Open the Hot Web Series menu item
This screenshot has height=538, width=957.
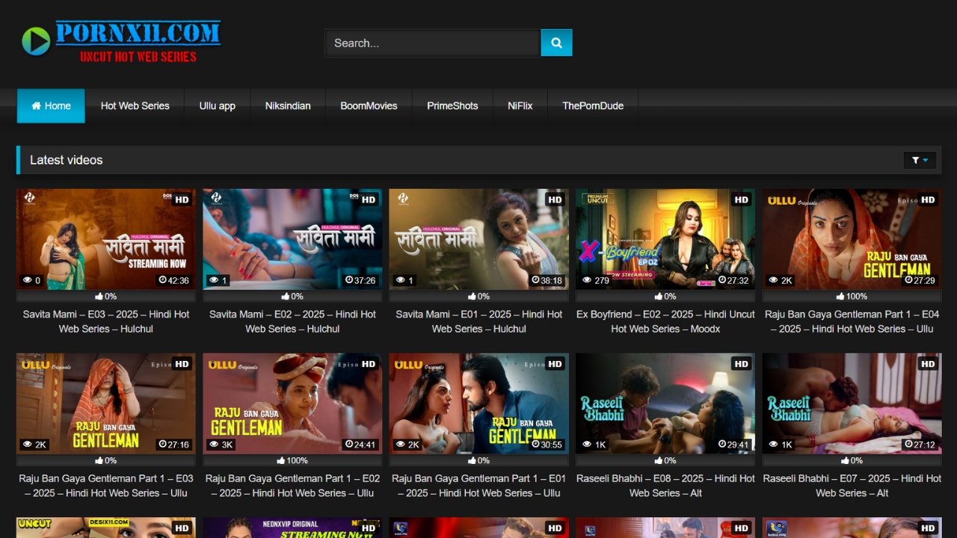[135, 106]
